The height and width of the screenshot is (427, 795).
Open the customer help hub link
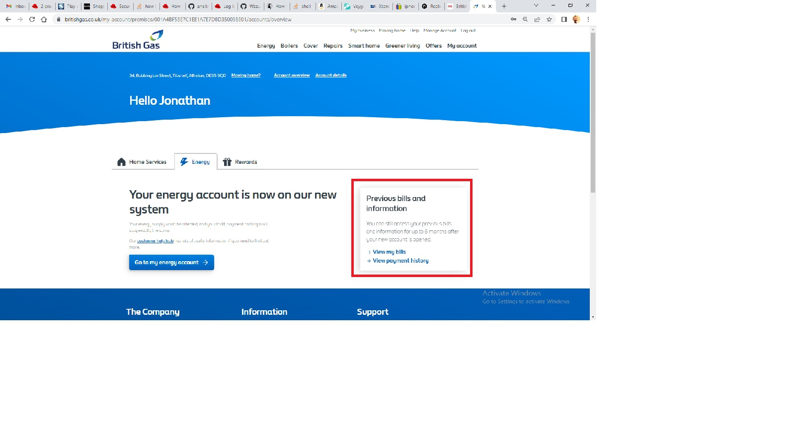tap(155, 241)
